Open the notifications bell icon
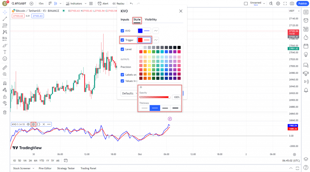Viewport: 310px width, 172px height. pyautogui.click(x=306, y=90)
